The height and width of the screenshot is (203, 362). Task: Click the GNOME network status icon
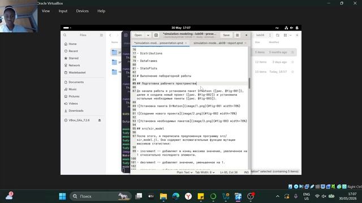tap(286, 28)
